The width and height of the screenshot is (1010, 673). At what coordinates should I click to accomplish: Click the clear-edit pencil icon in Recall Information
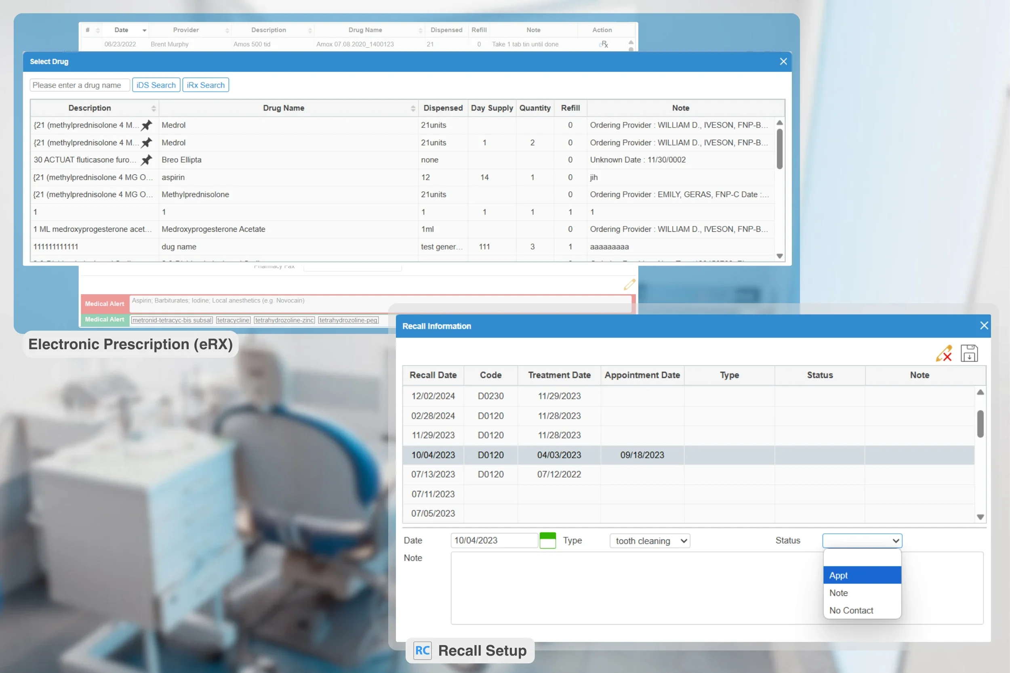point(944,353)
